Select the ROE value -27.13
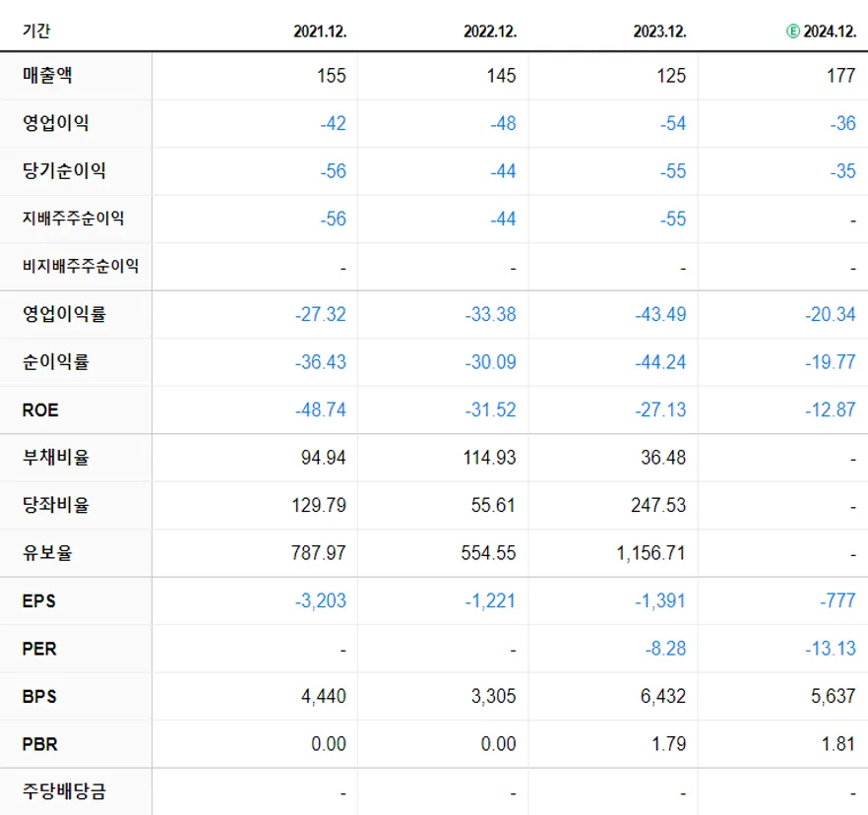This screenshot has width=868, height=815. (x=660, y=409)
